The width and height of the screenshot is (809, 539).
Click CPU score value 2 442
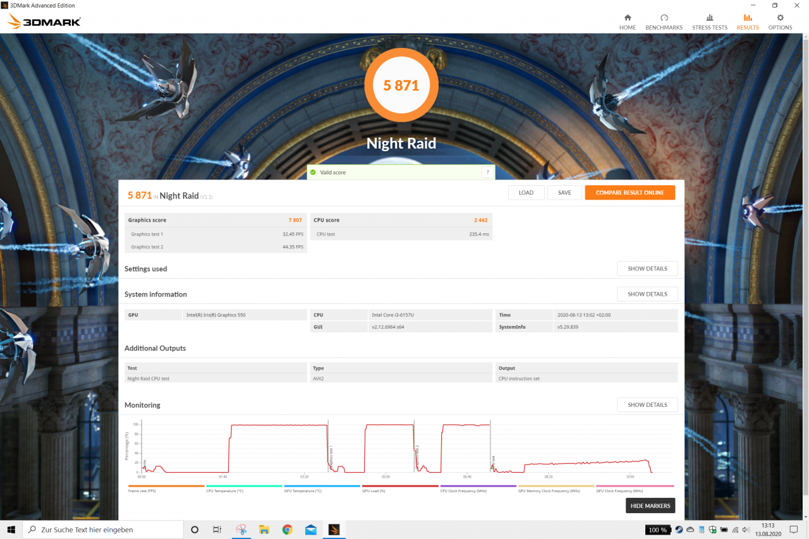click(x=480, y=221)
